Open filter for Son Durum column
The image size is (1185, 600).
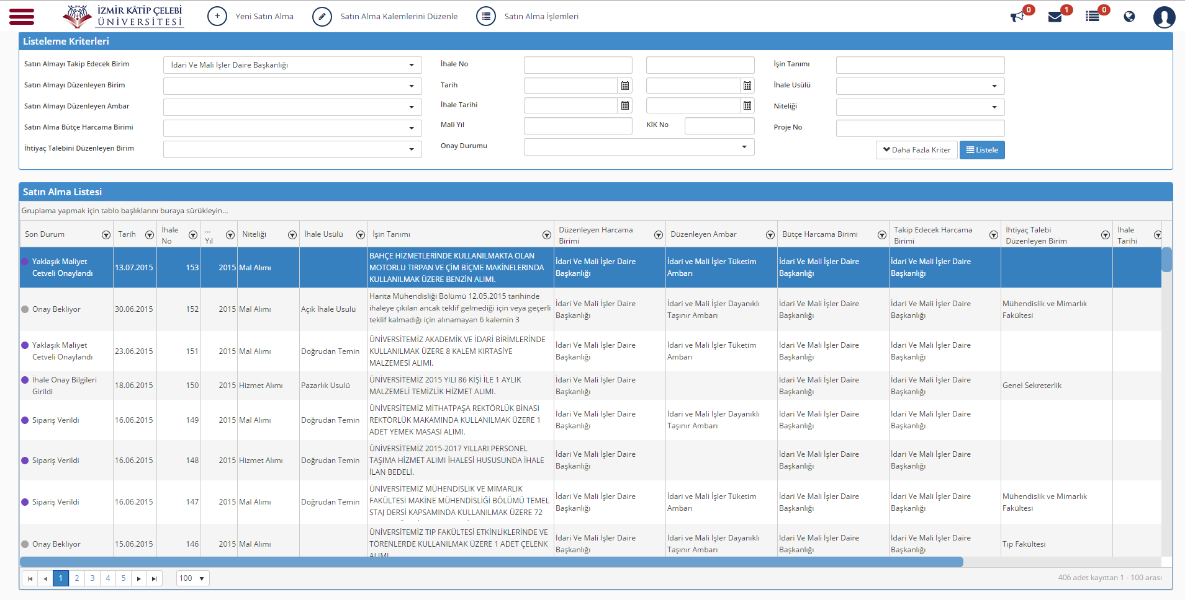[x=106, y=235]
